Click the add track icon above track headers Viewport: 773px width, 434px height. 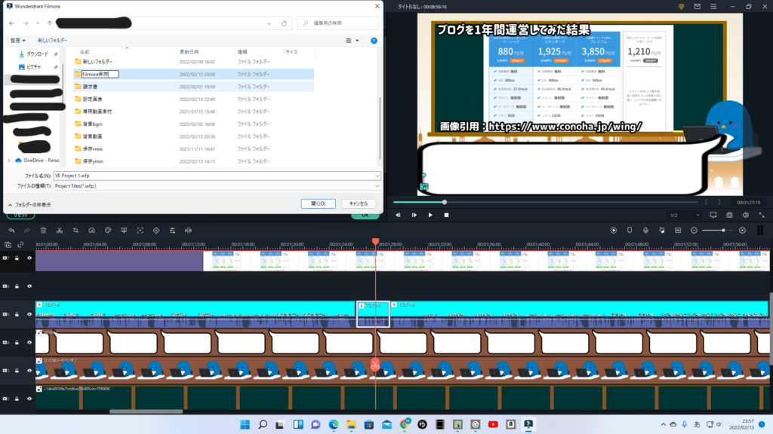coord(8,245)
